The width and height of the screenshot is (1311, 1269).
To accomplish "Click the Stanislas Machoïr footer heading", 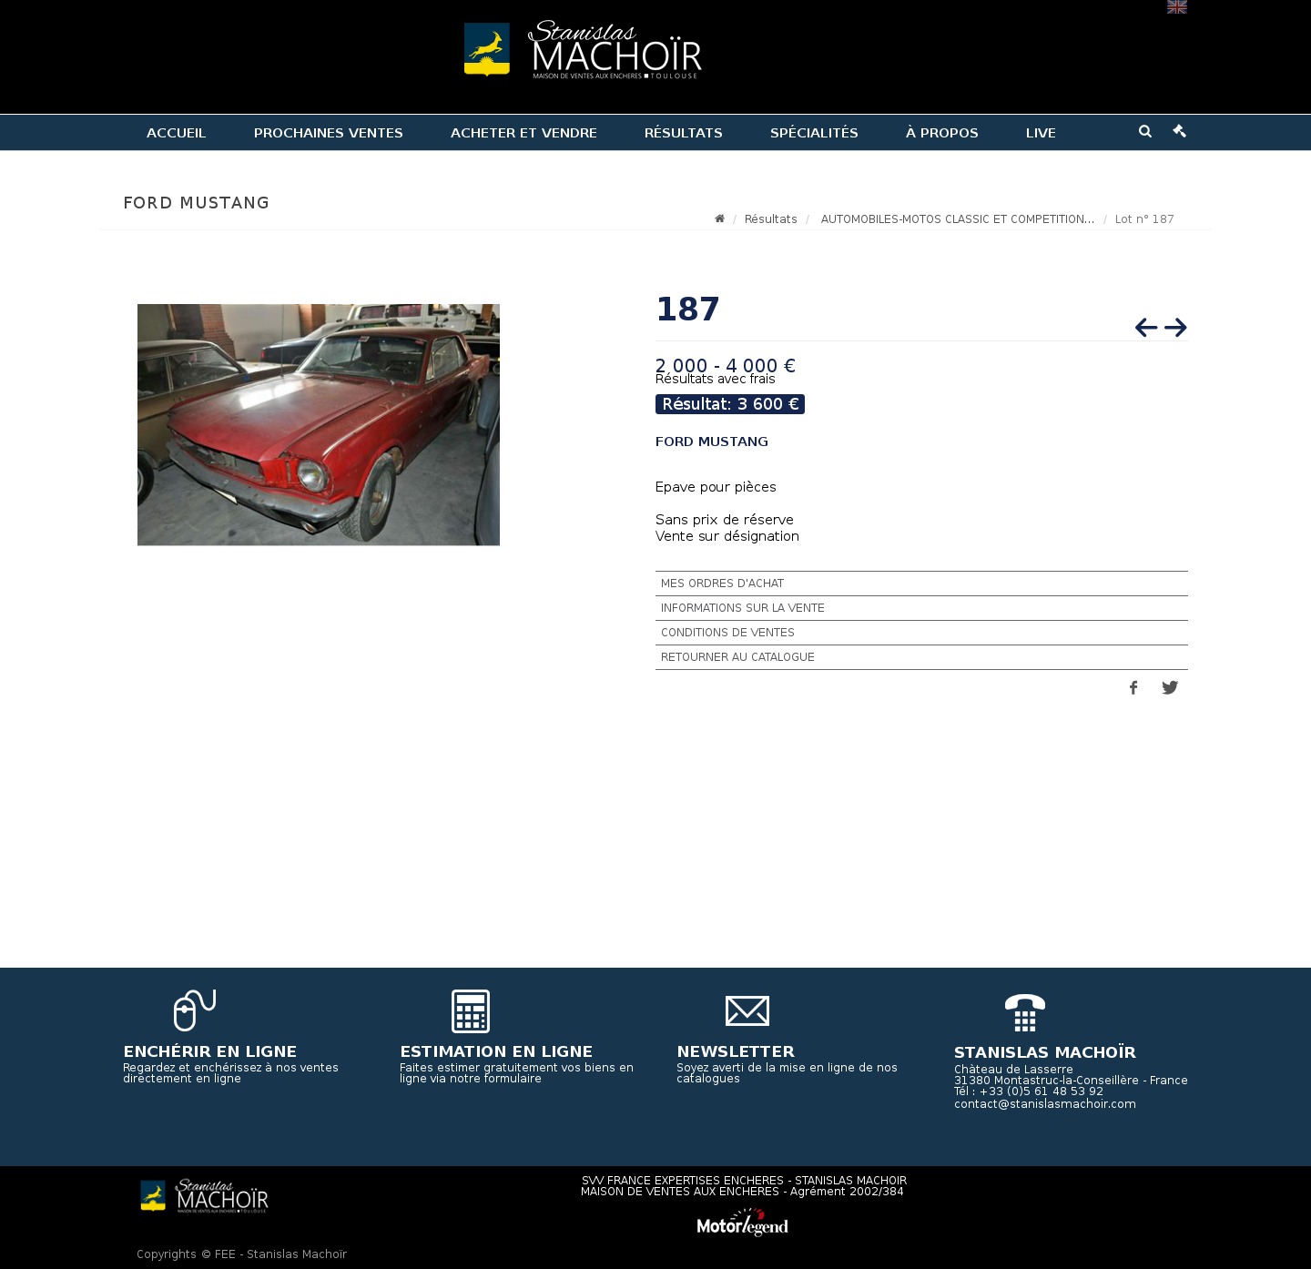I will tap(1045, 1052).
